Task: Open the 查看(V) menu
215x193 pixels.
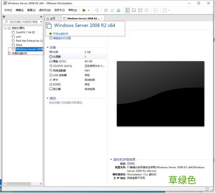Action: point(31,10)
